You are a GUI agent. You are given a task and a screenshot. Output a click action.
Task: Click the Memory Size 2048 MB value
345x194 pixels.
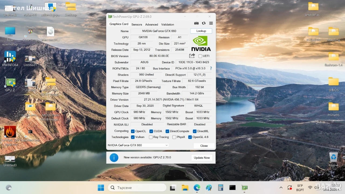coord(144,93)
